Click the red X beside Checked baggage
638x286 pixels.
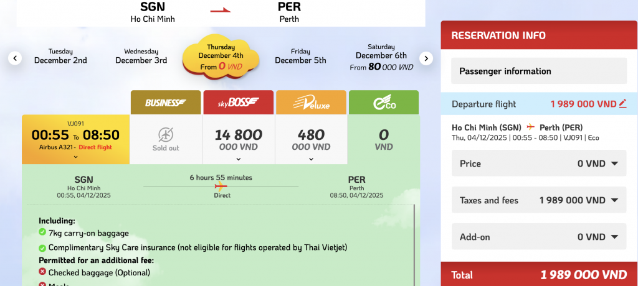[x=42, y=272]
